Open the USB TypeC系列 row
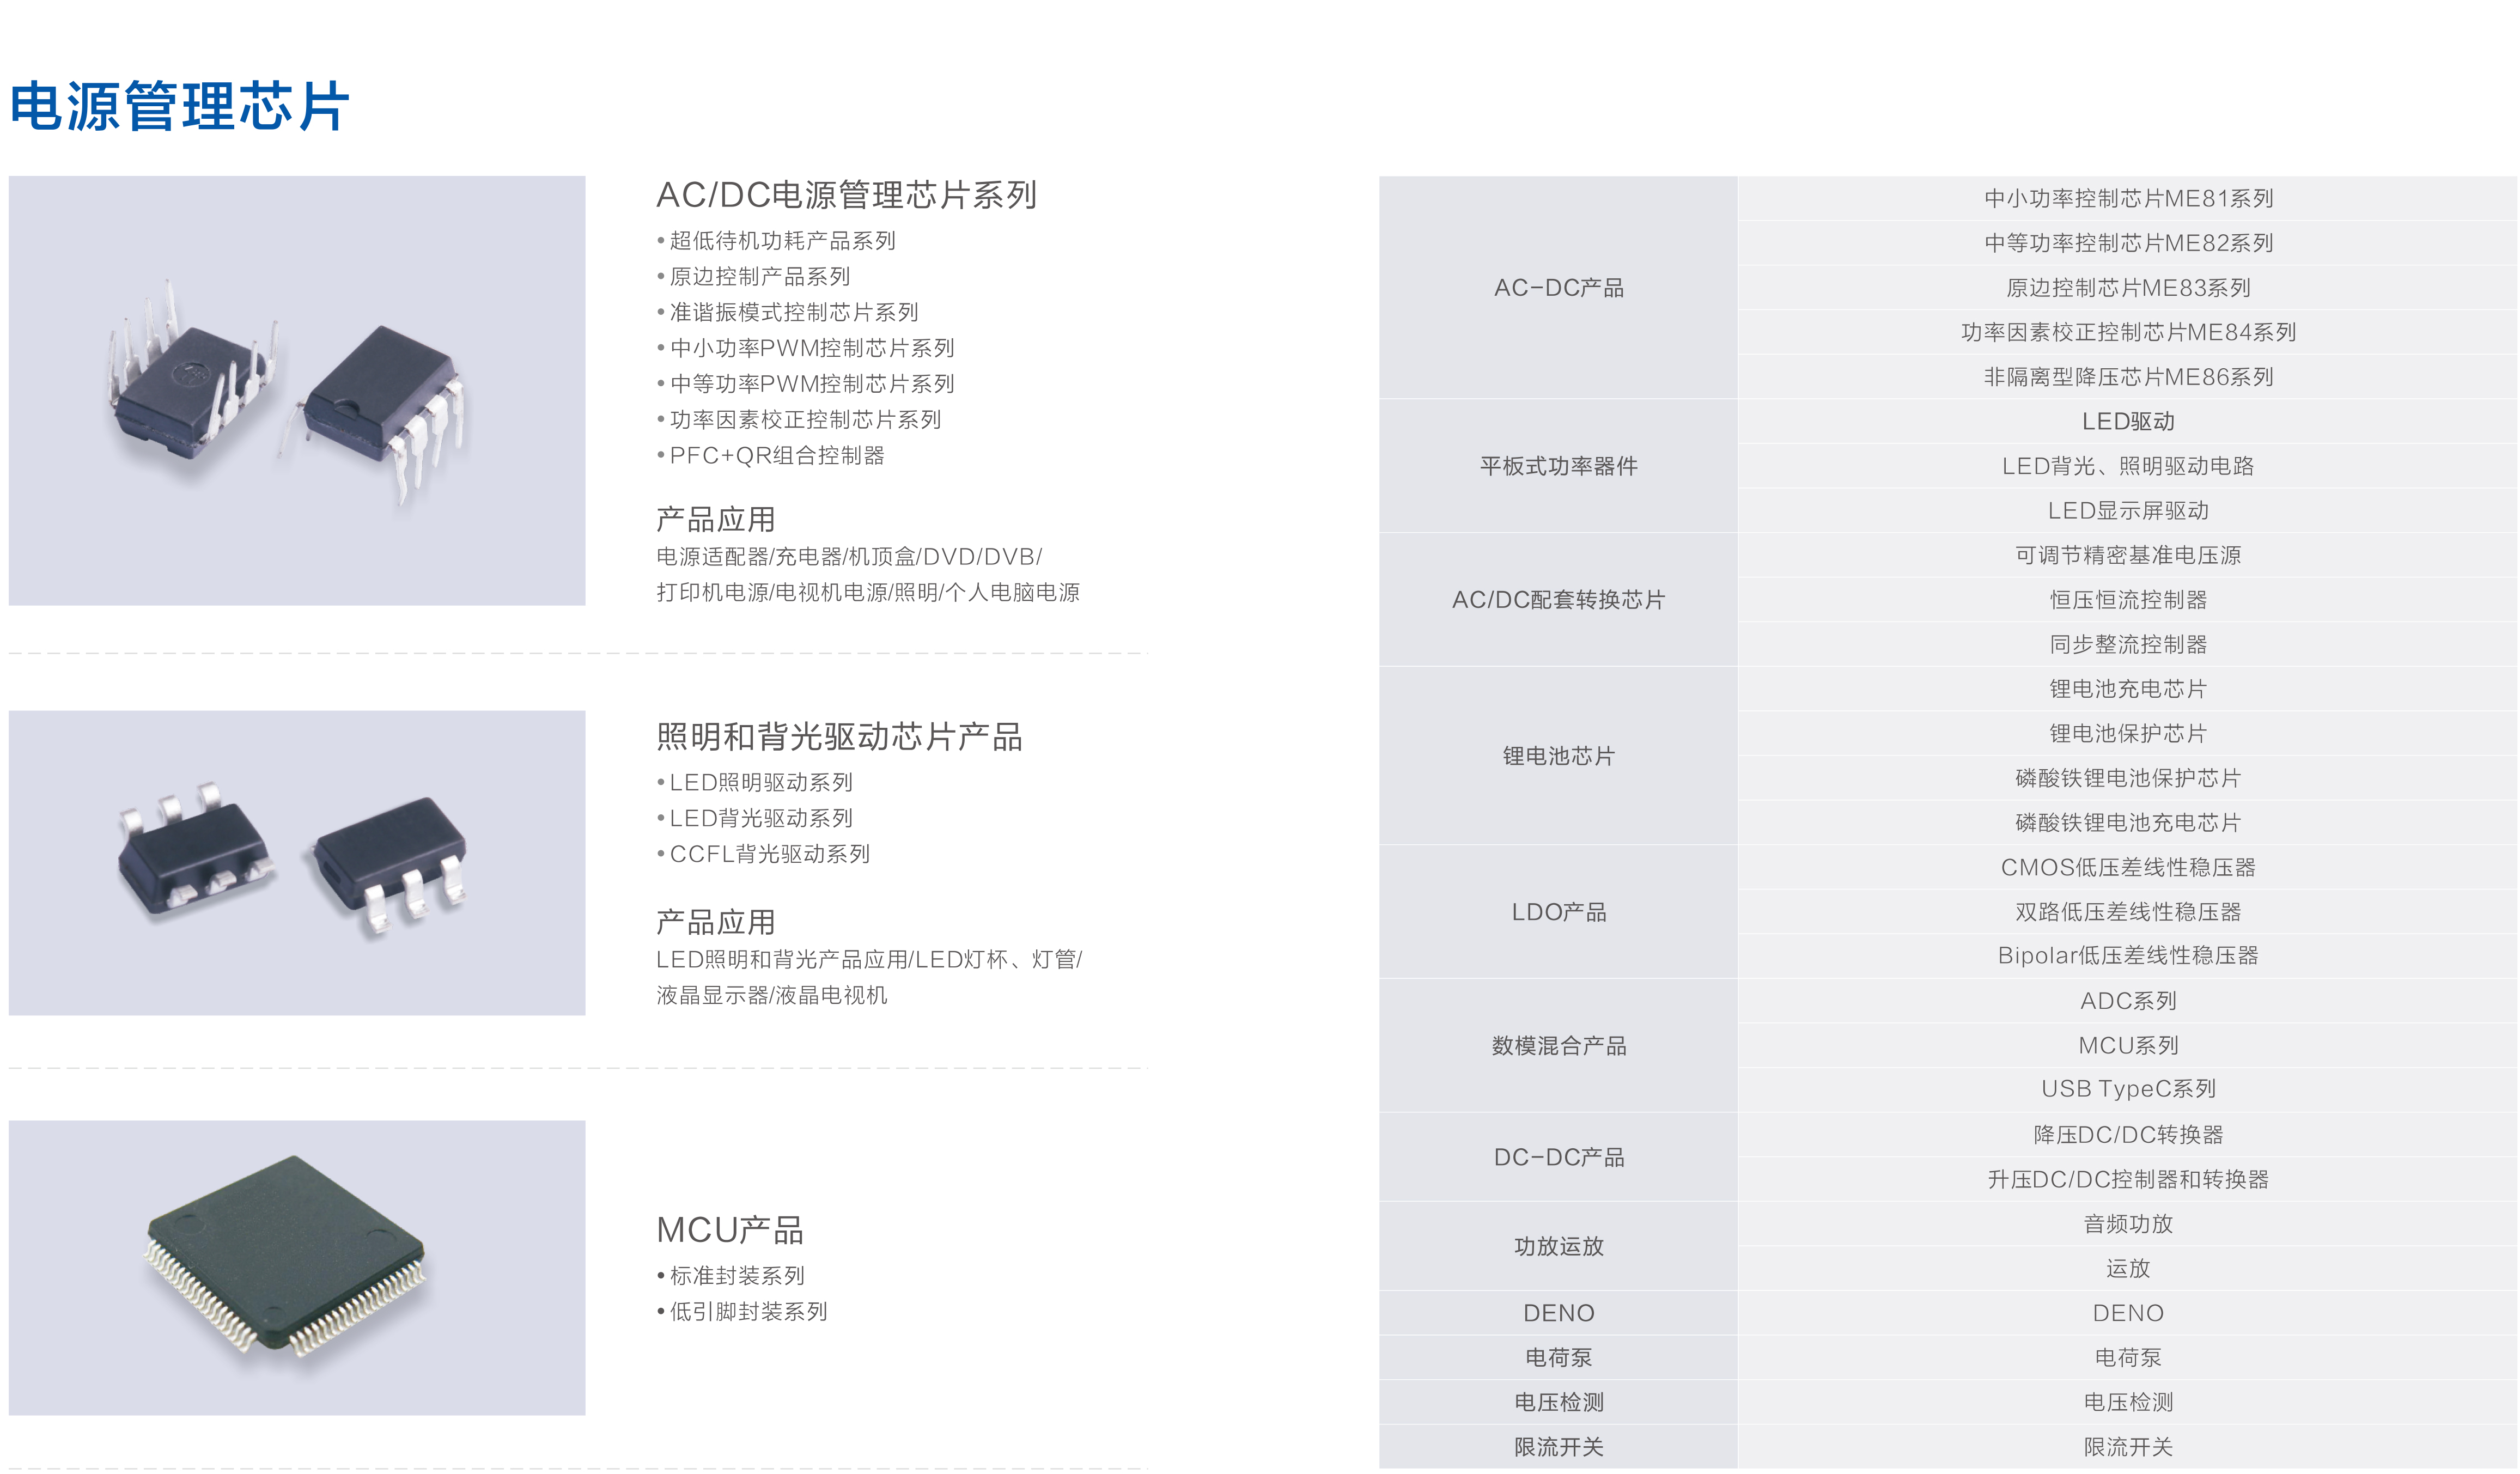The width and height of the screenshot is (2520, 1474). (x=2128, y=1089)
